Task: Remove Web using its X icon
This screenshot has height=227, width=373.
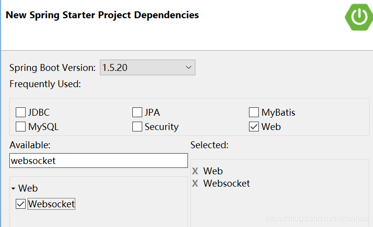Action: pos(195,171)
